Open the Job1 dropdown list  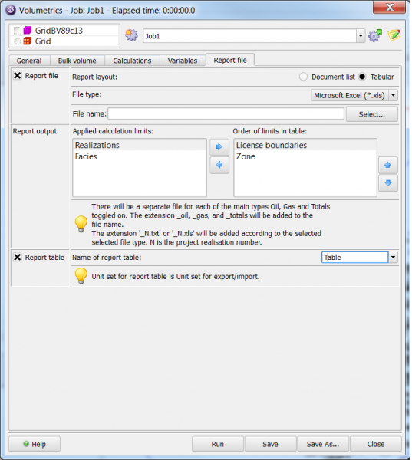point(361,36)
